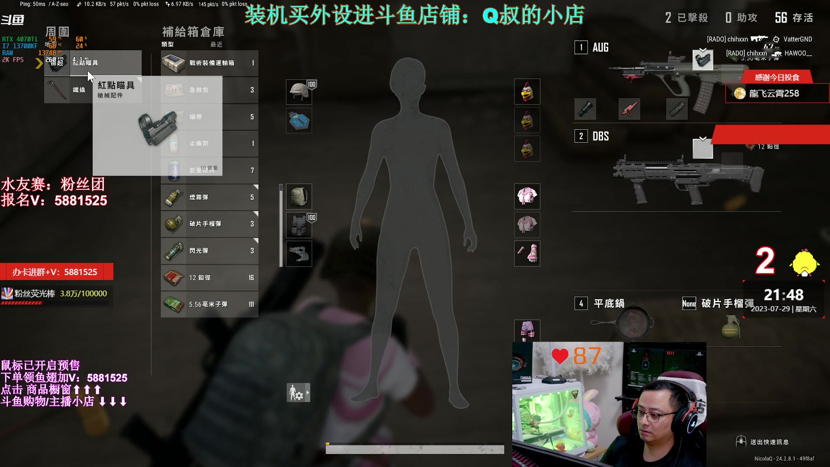Screen dimensions: 830x467
Task: Click the black gloves slot
Action: click(x=299, y=254)
